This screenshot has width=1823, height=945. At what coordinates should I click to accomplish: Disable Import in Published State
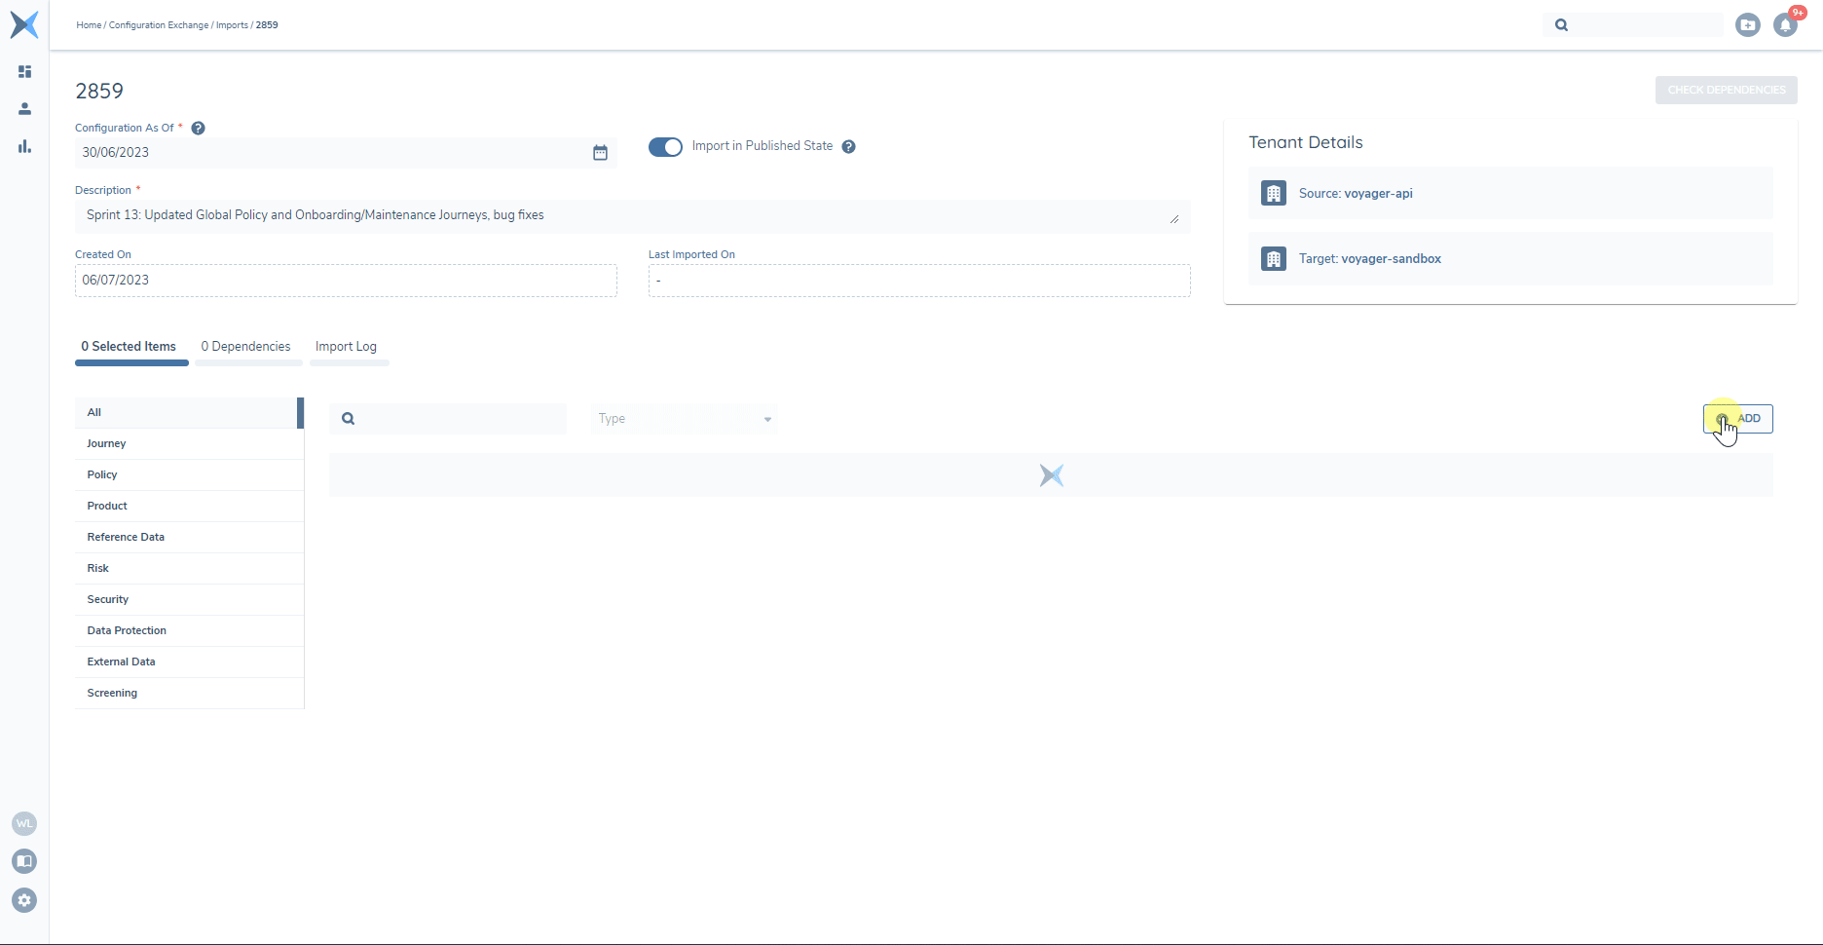pyautogui.click(x=665, y=146)
